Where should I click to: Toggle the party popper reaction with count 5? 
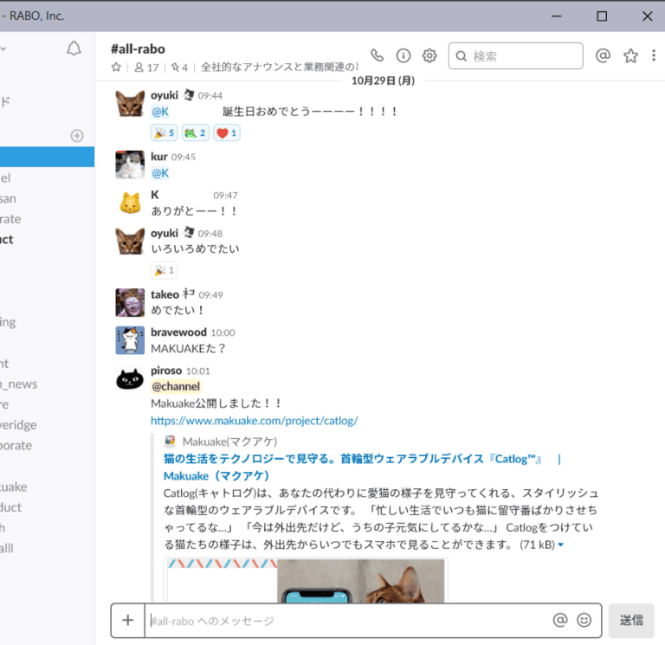[165, 133]
